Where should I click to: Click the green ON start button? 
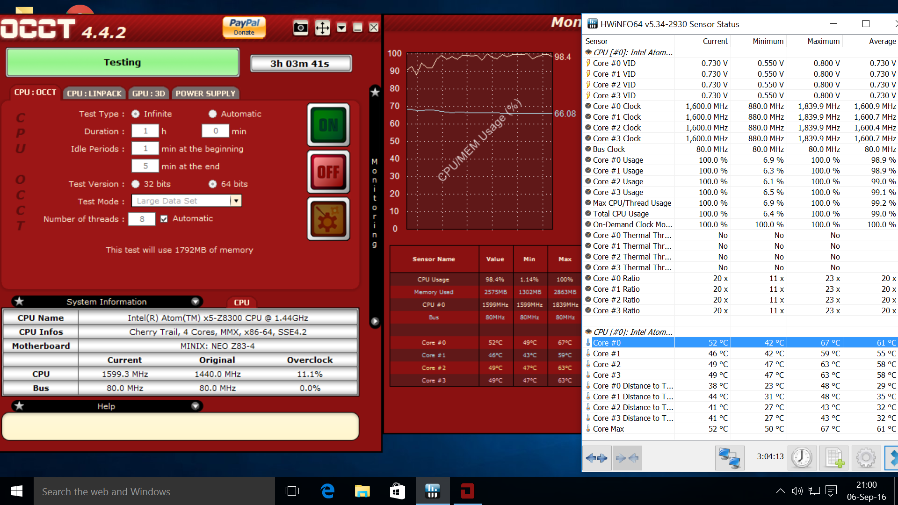click(328, 125)
